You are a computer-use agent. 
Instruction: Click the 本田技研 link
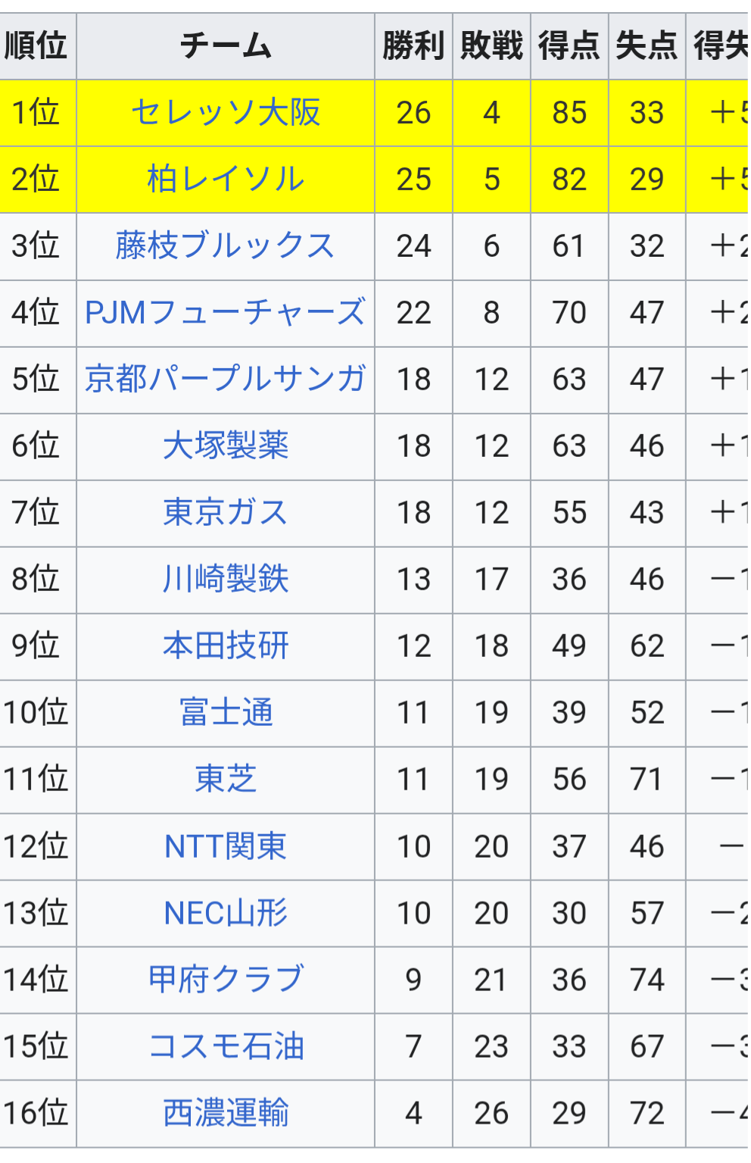226,646
